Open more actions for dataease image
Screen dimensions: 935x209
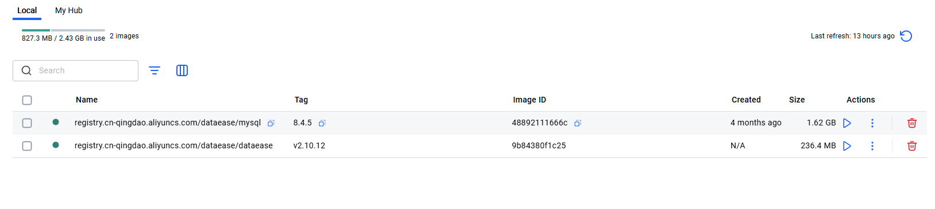pyautogui.click(x=872, y=146)
